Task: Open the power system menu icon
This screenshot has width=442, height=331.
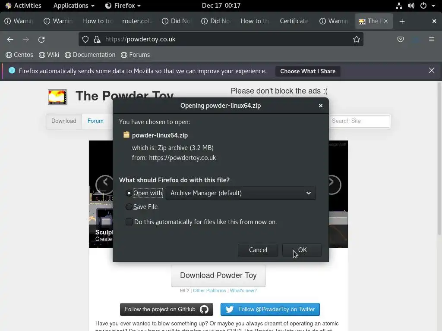Action: 423,6
